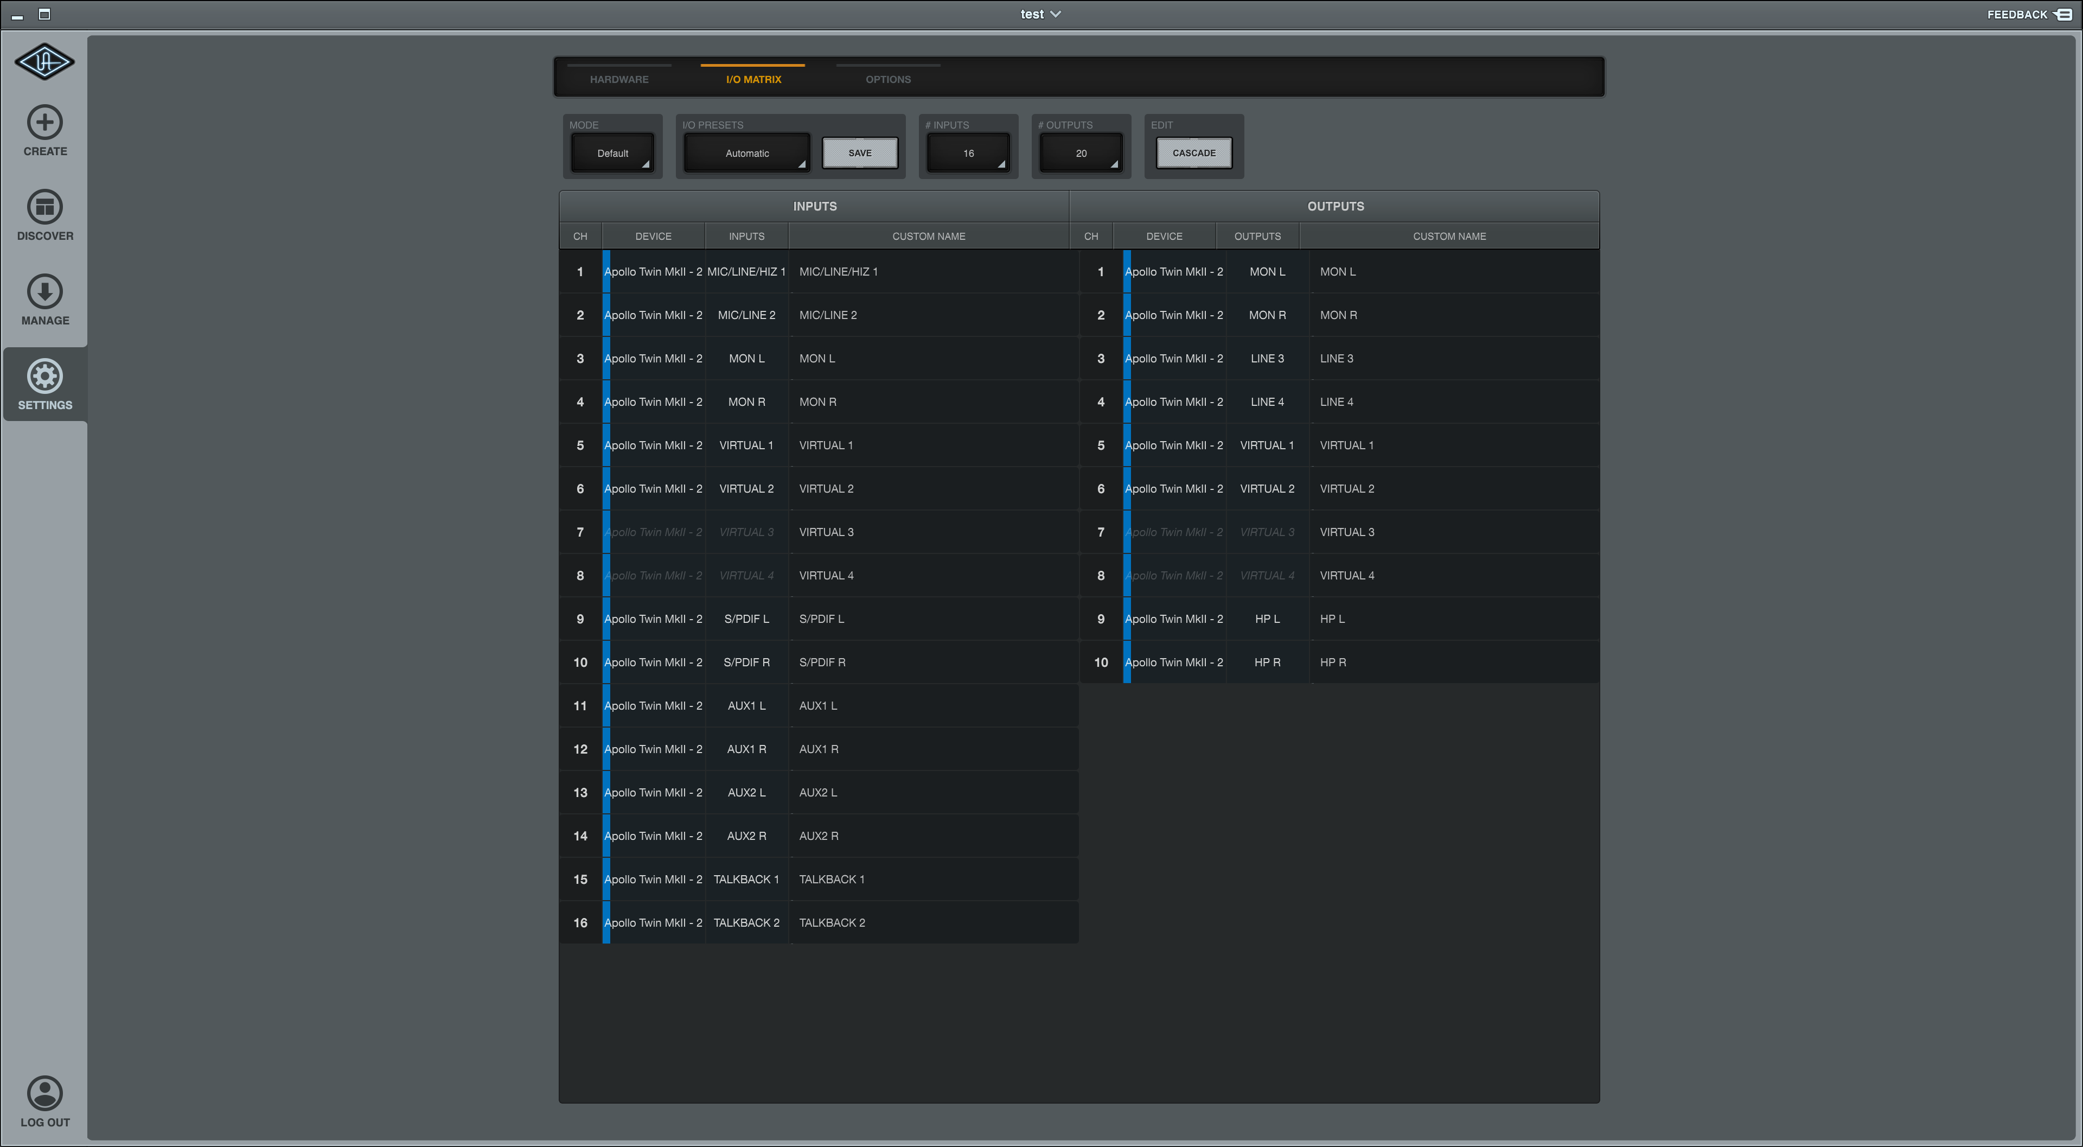Edit custom name VIRTUAL 1 of output 5
Viewport: 2083px width, 1147px height.
coord(1455,445)
